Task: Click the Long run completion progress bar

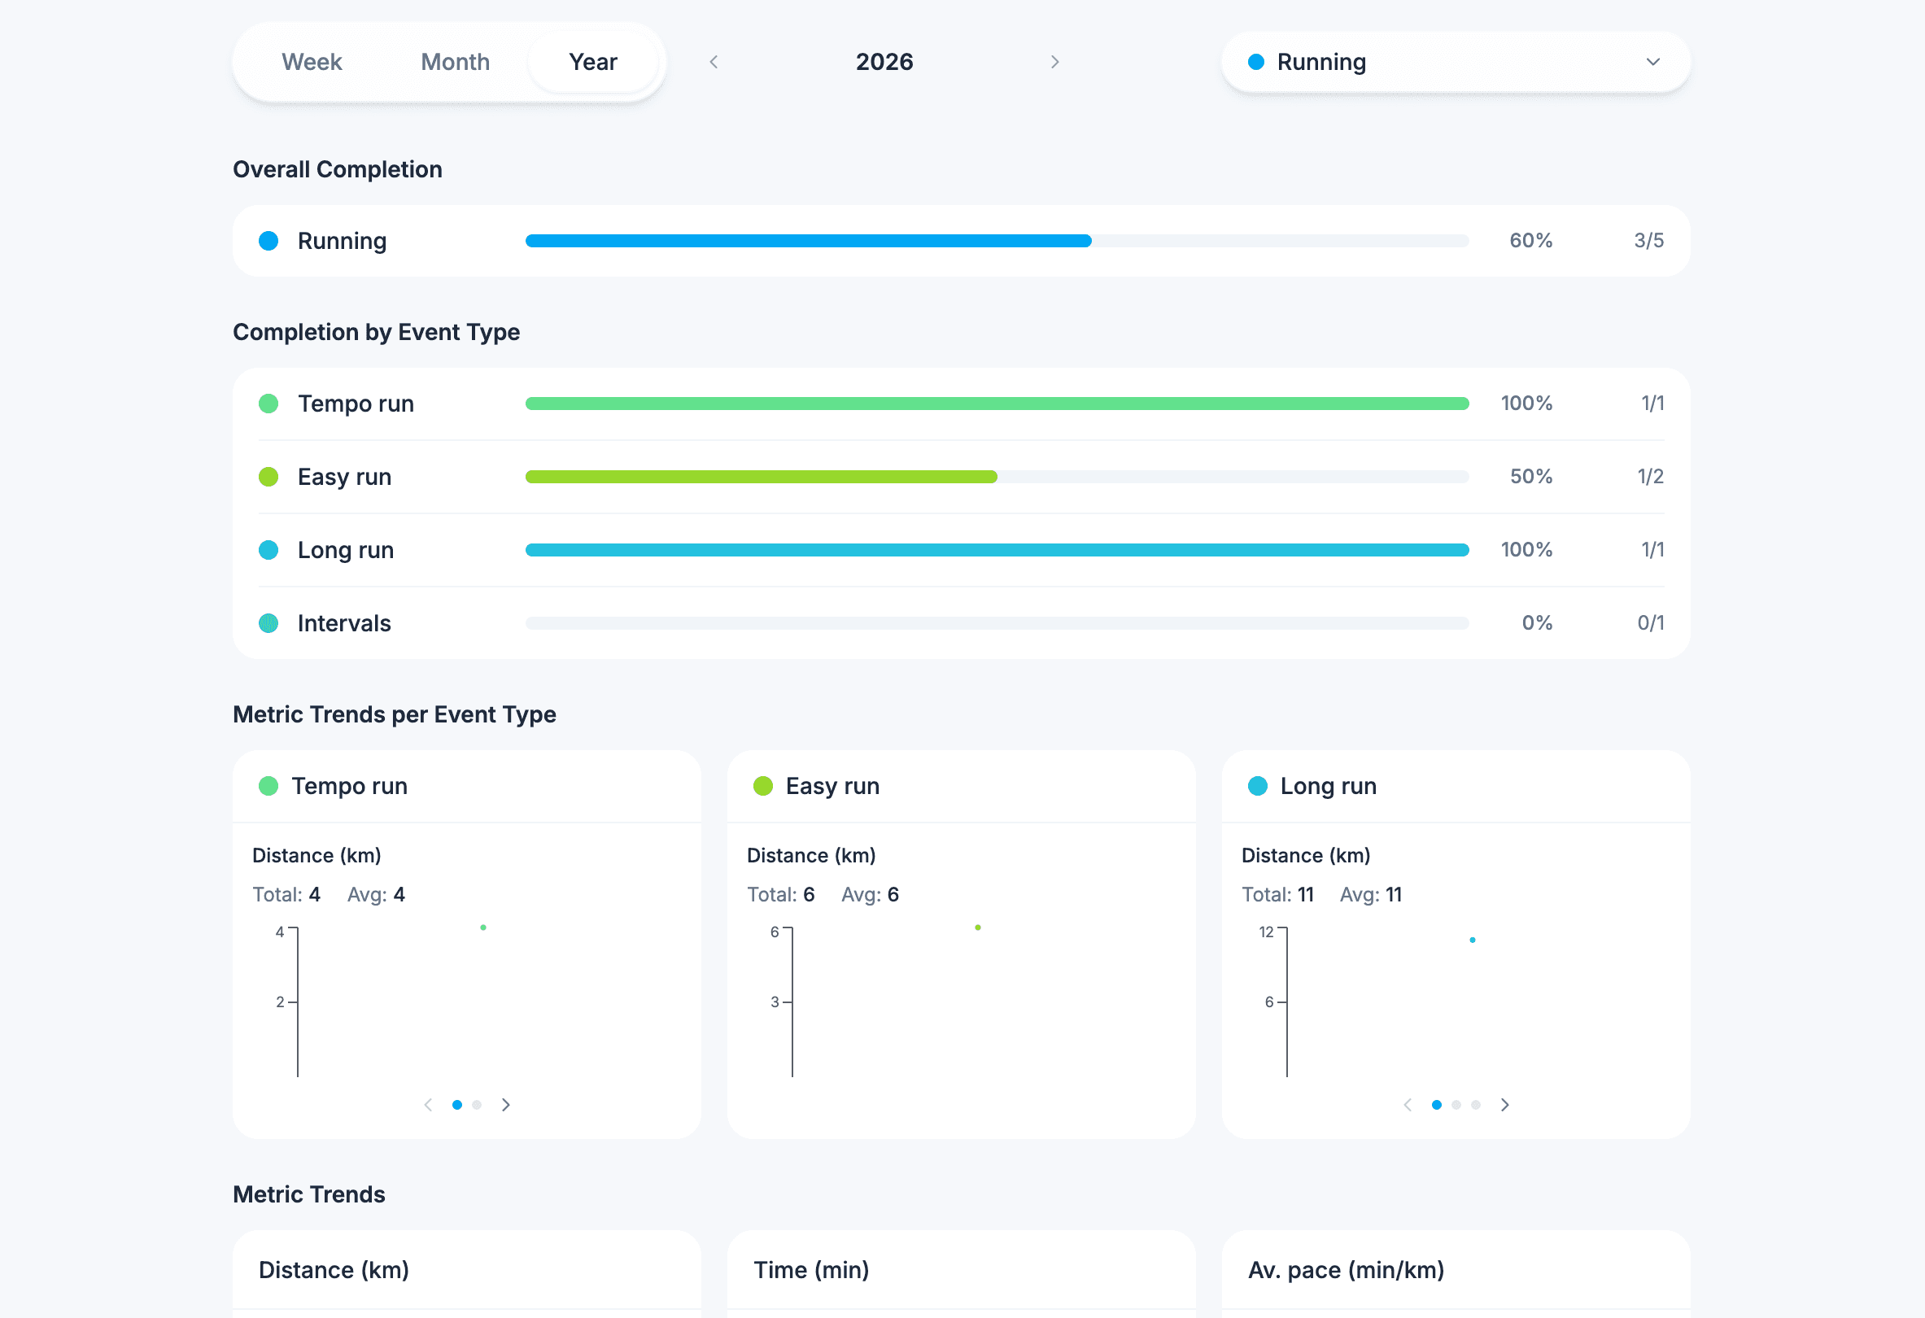Action: pyautogui.click(x=997, y=550)
